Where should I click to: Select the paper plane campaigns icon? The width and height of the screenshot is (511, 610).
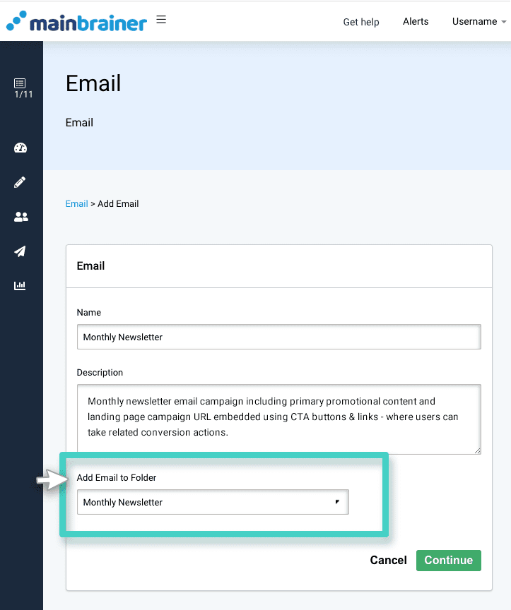coord(21,251)
